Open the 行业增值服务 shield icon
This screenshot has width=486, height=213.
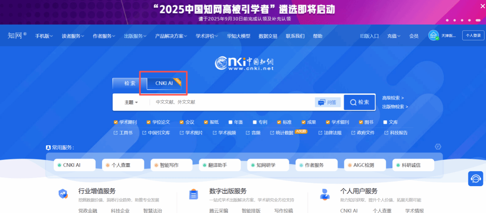[x=63, y=194]
